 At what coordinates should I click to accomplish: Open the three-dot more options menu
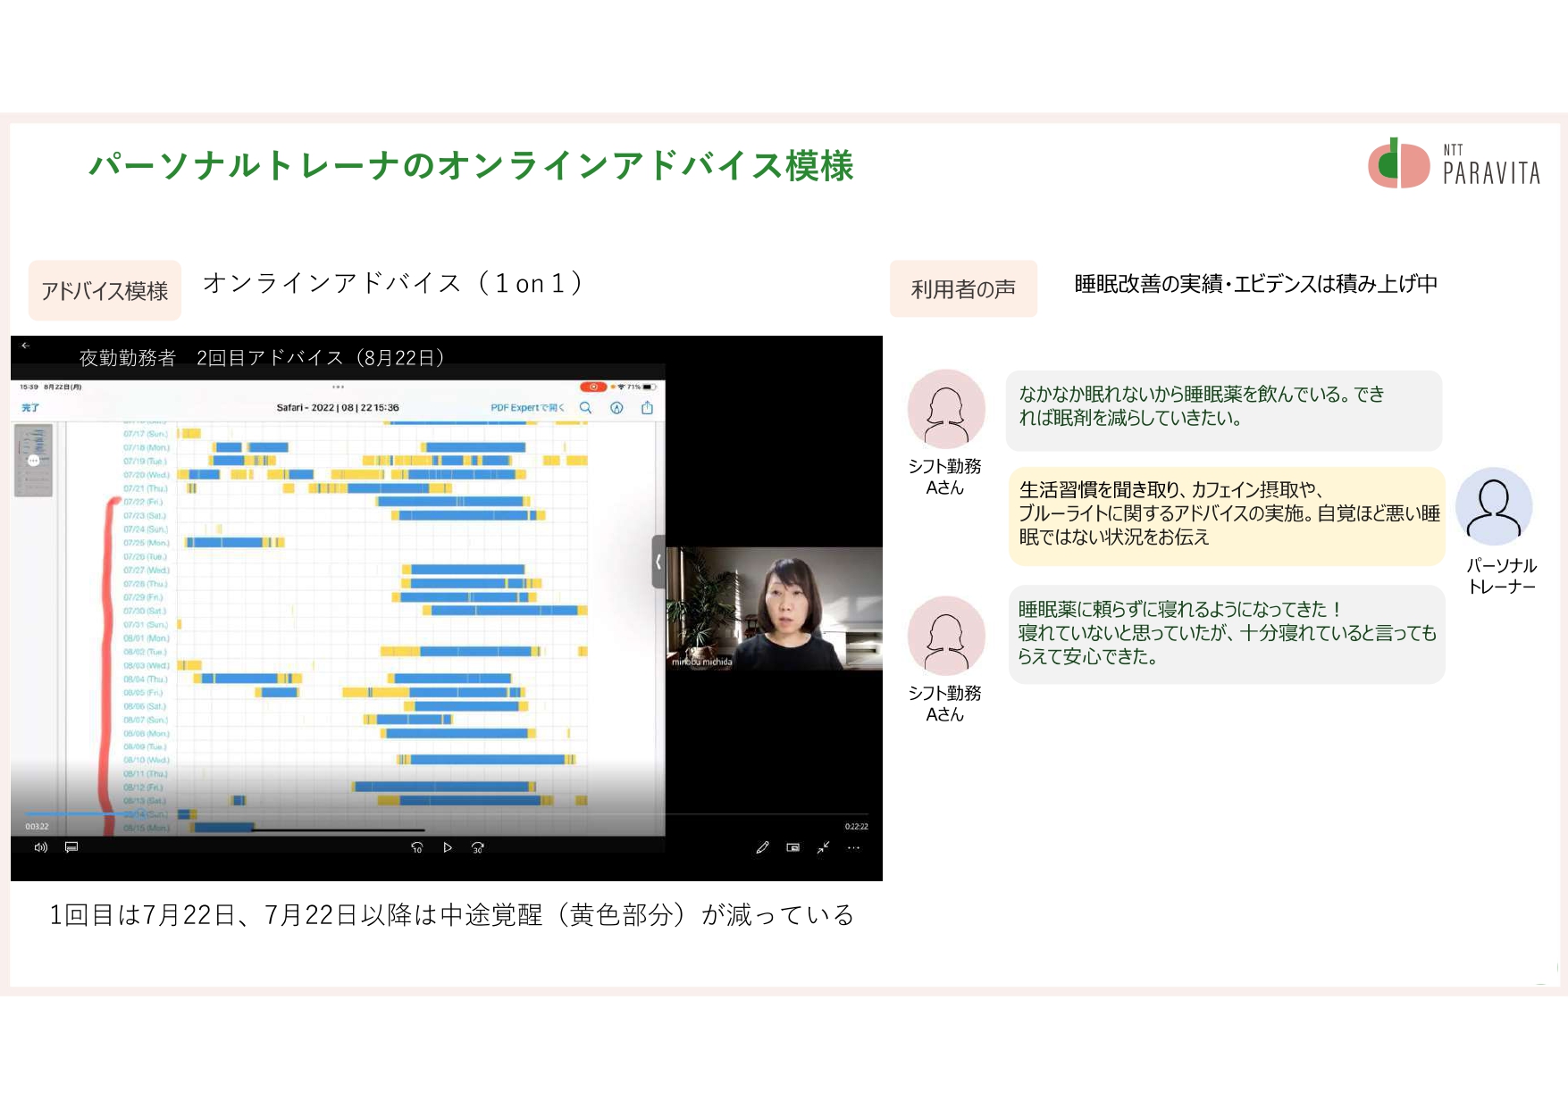tap(853, 847)
